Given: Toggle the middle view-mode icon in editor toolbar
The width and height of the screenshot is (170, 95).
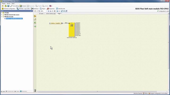Looking at the screenshot, I should coord(64,11).
